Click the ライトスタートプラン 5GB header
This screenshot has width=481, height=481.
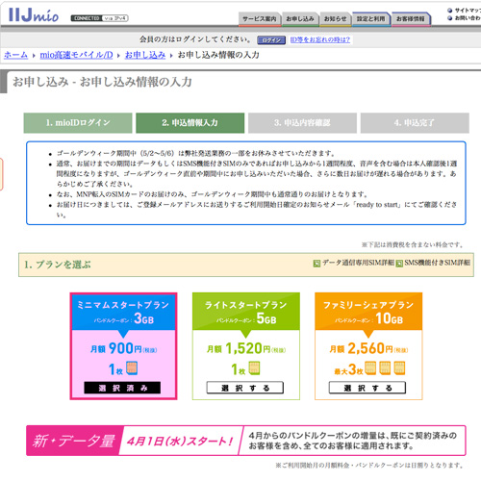246,312
